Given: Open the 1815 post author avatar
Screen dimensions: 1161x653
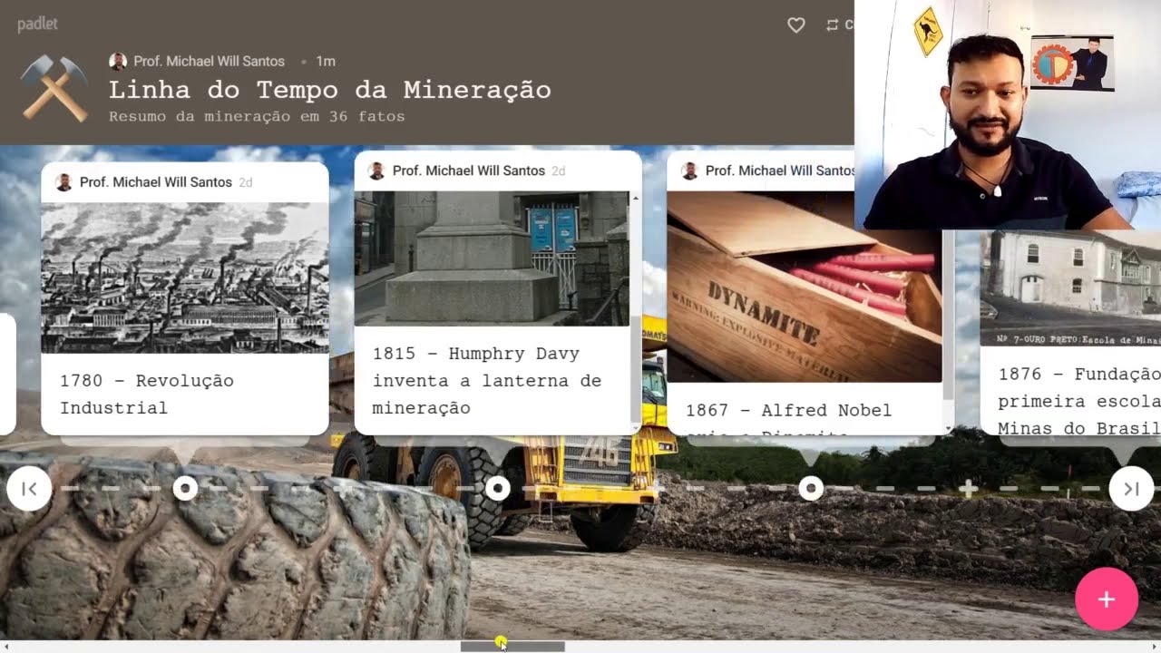Looking at the screenshot, I should [376, 171].
